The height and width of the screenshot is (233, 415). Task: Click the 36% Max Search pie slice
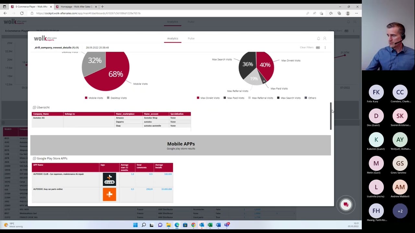point(247,64)
